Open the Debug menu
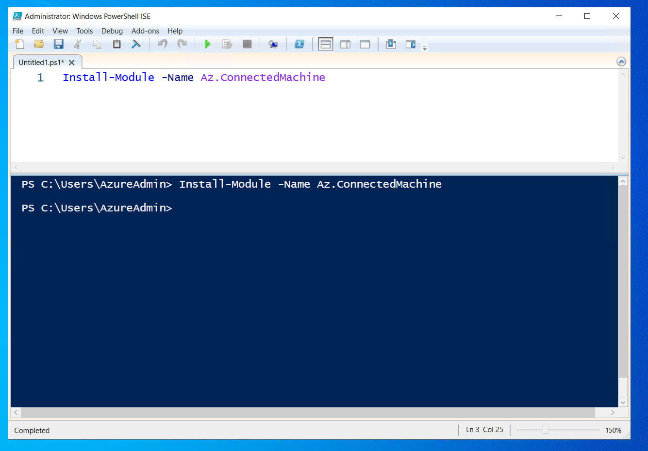Viewport: 648px width, 451px height. (112, 31)
